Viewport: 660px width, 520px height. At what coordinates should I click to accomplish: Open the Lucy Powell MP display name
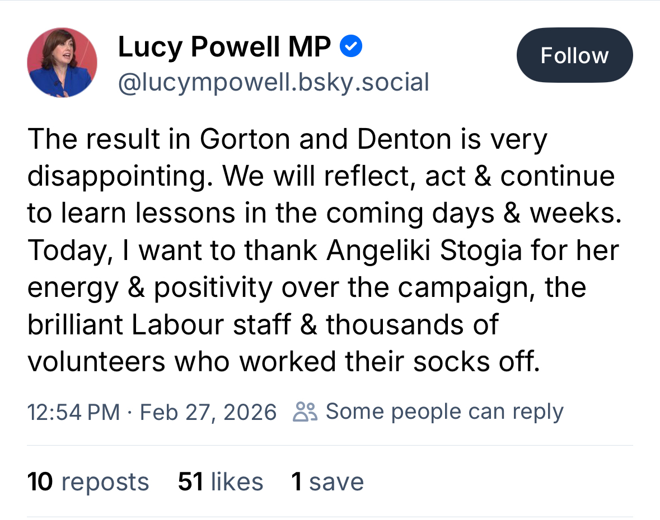[224, 48]
